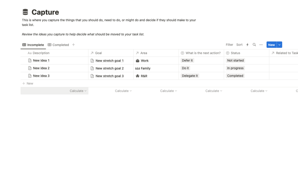Switch to the Completed tab
Screen dimensions: 298x172
(x=58, y=45)
